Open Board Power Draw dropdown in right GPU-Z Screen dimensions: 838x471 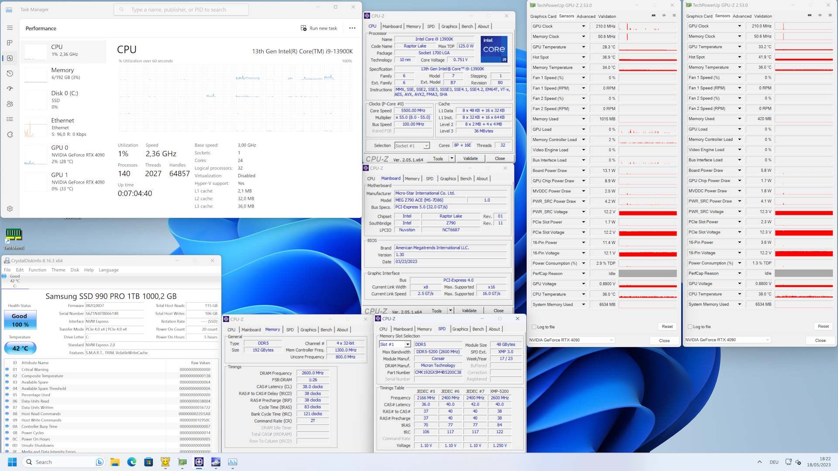739,171
